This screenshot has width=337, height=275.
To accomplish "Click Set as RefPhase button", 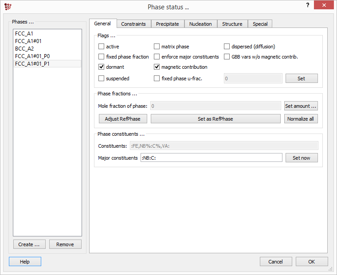I will point(216,119).
